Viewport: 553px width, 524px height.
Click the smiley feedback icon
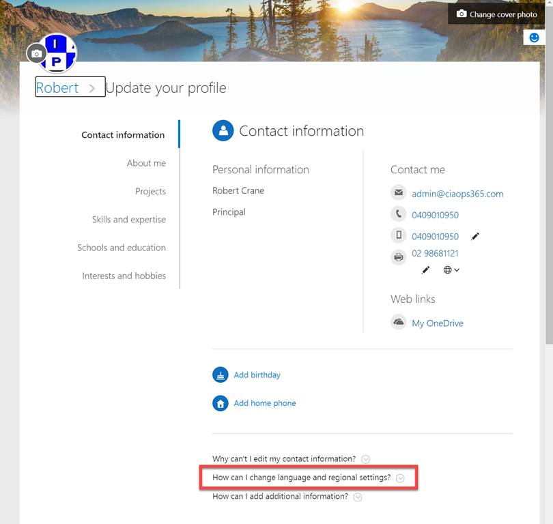pyautogui.click(x=533, y=38)
